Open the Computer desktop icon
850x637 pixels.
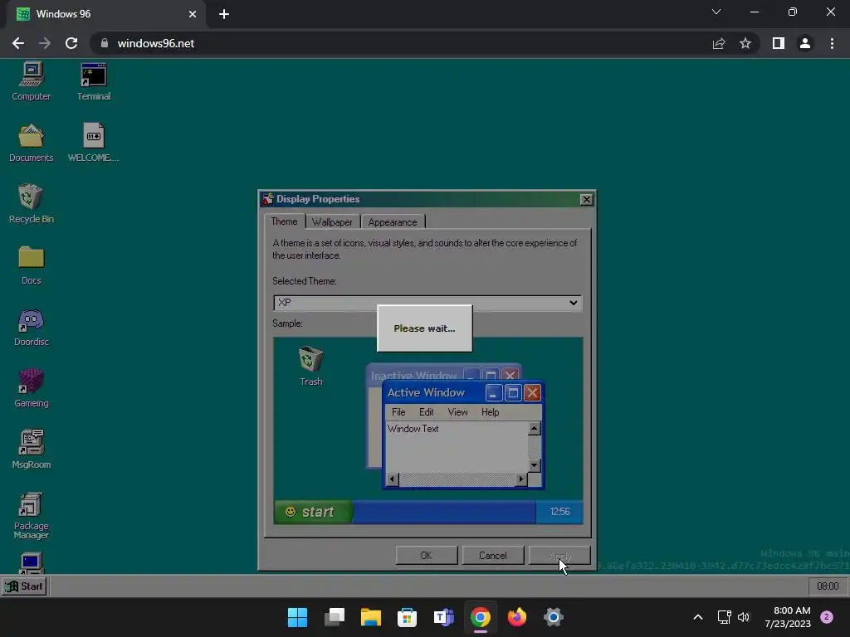coord(32,81)
